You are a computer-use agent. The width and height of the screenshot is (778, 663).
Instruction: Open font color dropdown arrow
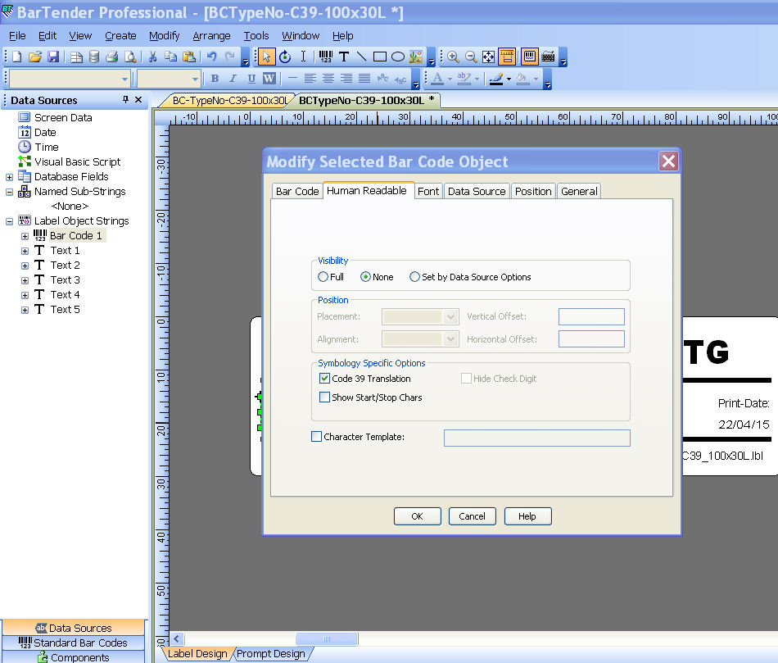coord(450,79)
